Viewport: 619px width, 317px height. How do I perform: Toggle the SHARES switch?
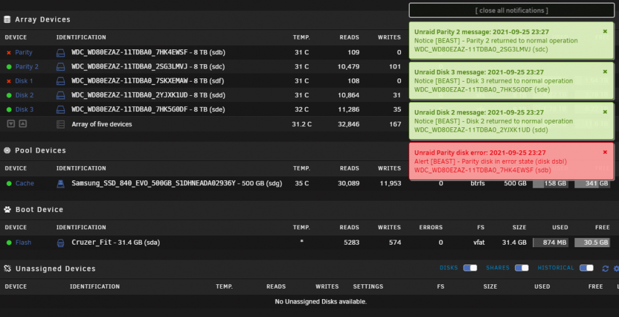[521, 268]
